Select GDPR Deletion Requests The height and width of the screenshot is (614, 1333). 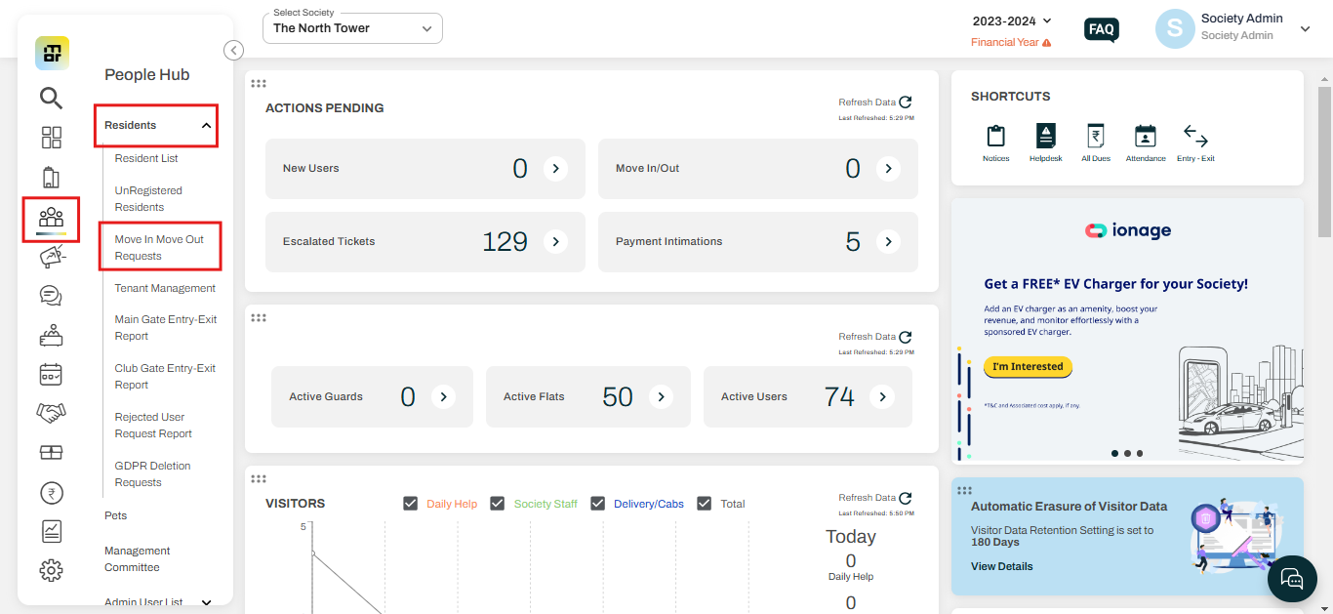click(152, 474)
